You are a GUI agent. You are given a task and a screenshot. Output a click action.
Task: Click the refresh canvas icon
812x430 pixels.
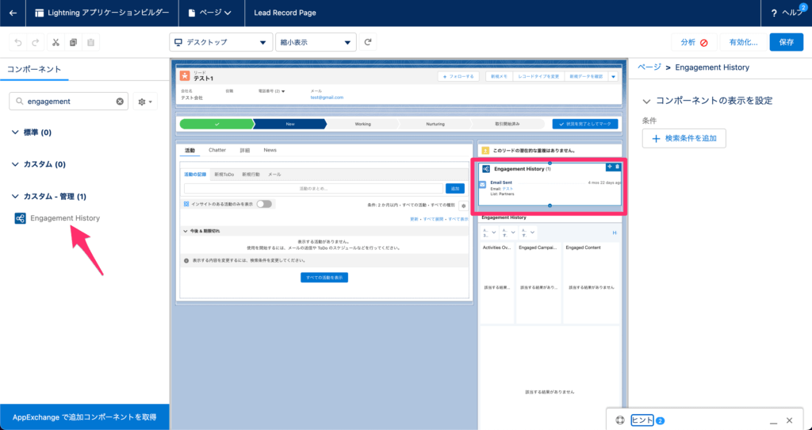368,42
